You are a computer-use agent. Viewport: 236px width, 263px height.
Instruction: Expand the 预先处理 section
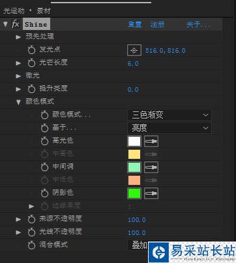coord(18,37)
